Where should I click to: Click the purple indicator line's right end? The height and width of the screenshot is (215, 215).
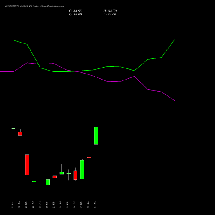[175, 101]
